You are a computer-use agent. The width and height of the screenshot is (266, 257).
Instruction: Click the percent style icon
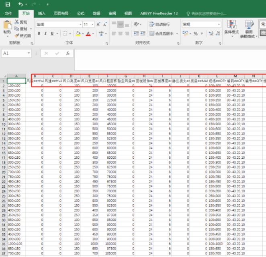coord(196,34)
